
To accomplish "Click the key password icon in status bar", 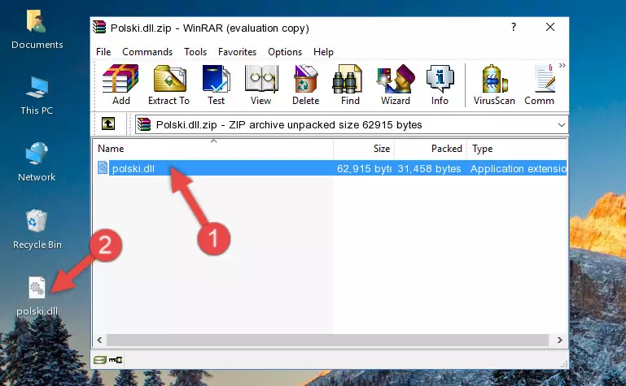I will pyautogui.click(x=116, y=360).
